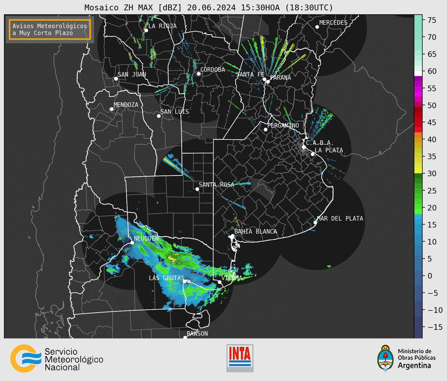Click the Santa Fe city marker
The image size is (447, 381).
click(x=264, y=79)
